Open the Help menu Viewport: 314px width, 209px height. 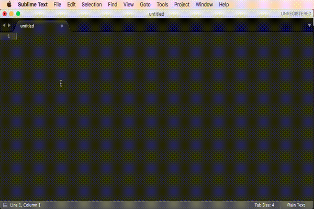[x=223, y=4]
